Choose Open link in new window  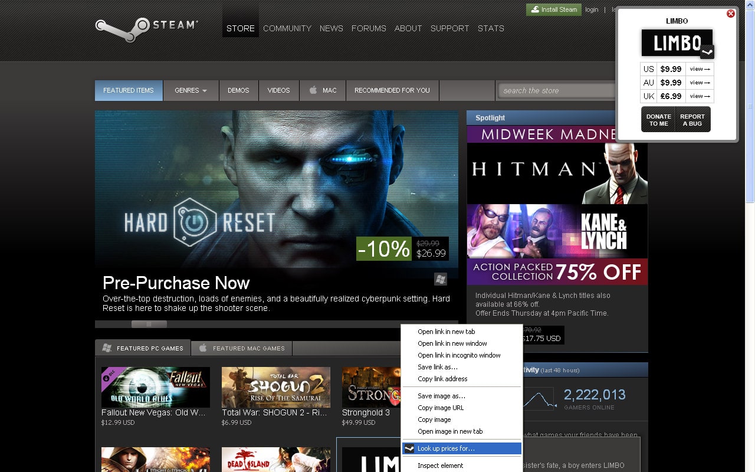tap(462, 343)
